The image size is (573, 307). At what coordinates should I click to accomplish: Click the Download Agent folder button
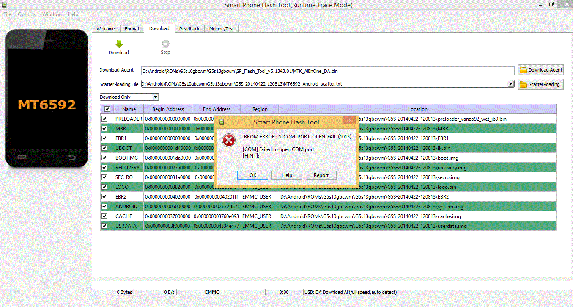541,70
